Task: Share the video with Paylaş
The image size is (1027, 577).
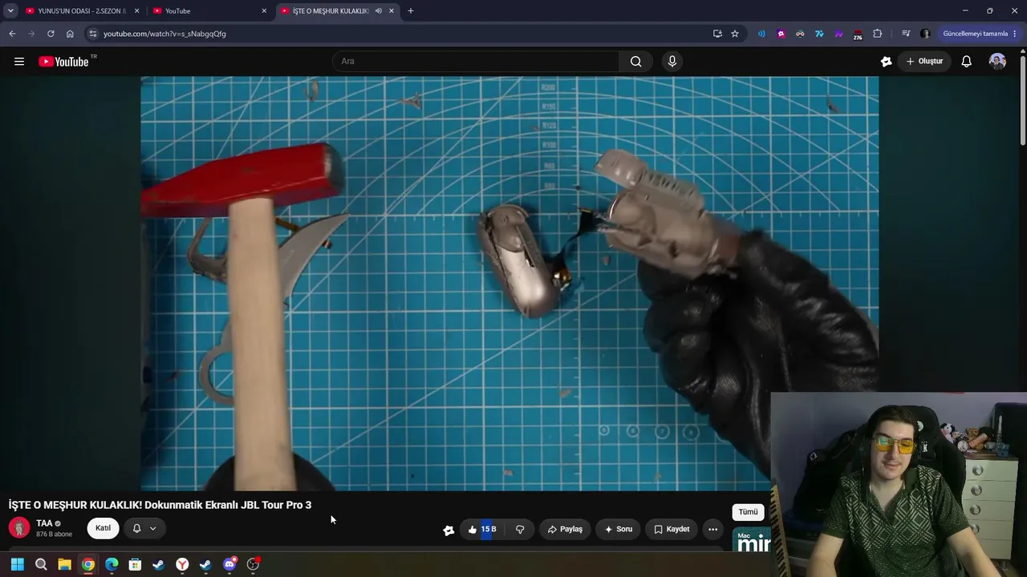Action: pos(565,529)
